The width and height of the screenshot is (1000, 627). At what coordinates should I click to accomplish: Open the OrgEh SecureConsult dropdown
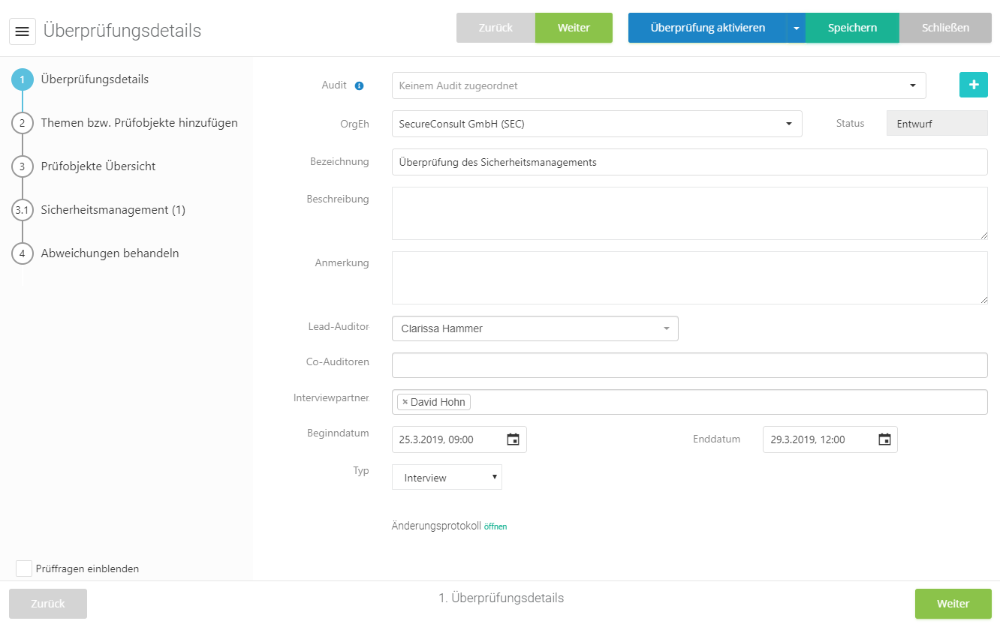[x=788, y=124]
